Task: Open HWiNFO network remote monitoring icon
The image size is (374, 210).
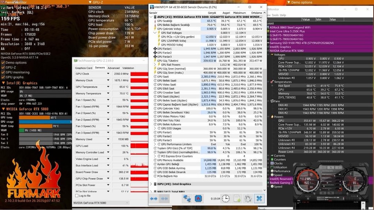Action: [187, 199]
